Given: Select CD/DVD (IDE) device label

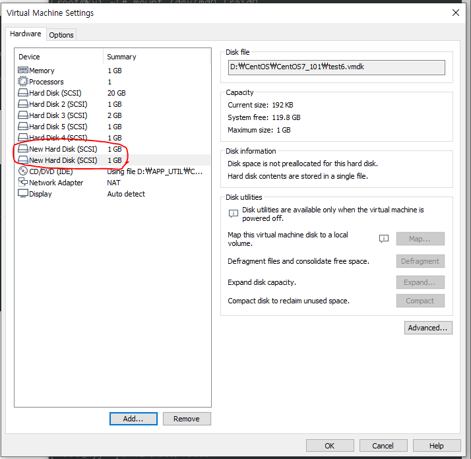Looking at the screenshot, I should tap(51, 171).
